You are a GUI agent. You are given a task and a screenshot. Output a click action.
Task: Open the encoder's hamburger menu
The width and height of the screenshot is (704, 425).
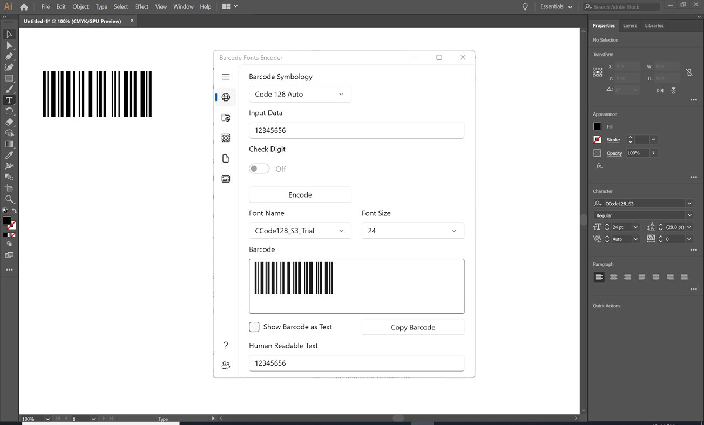(x=226, y=76)
